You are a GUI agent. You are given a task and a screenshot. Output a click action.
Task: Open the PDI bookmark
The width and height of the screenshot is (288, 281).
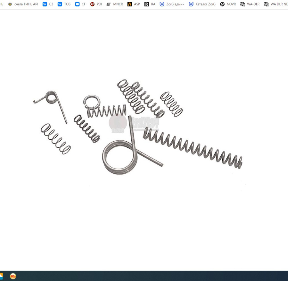coord(96,4)
